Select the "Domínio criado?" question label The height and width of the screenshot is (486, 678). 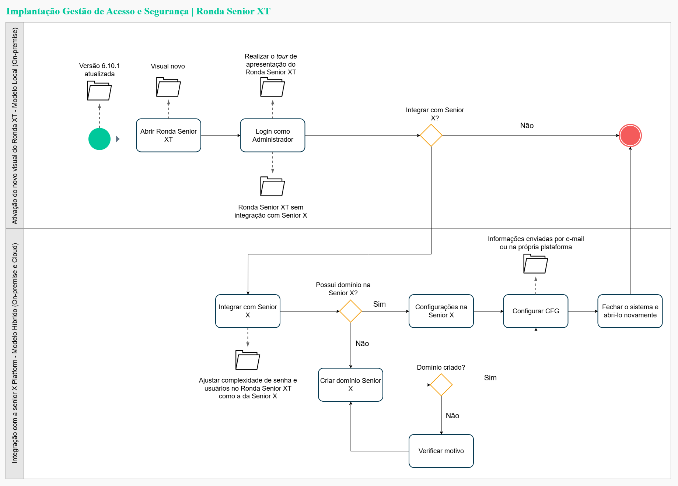click(441, 367)
